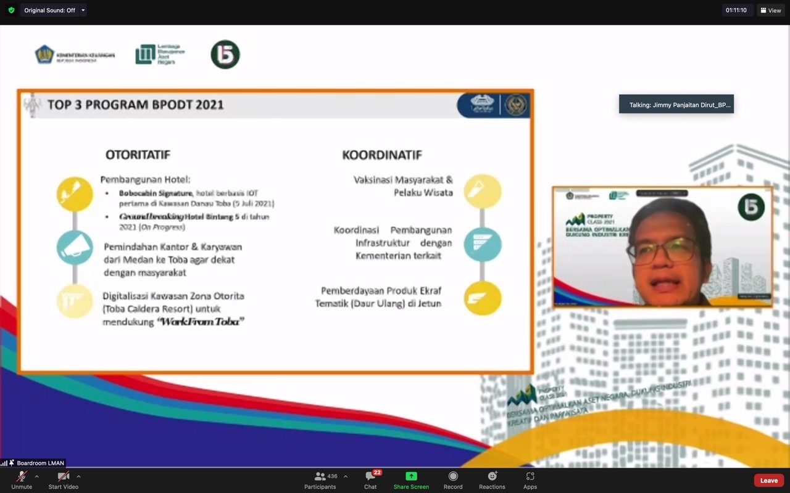The image size is (790, 493).
Task: Click the red Leave button
Action: pos(768,480)
